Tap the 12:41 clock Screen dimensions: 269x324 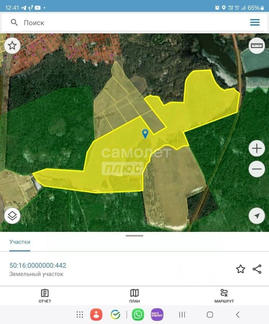click(x=12, y=8)
